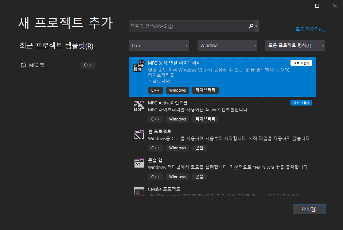This screenshot has width=343, height=230.
Task: Click the 모두 지우기 link
Action: pos(310,29)
